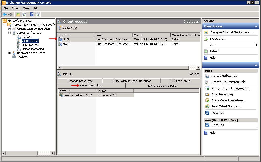Click the KDC2 server row icon
This screenshot has height=162, width=261.
[x=60, y=44]
